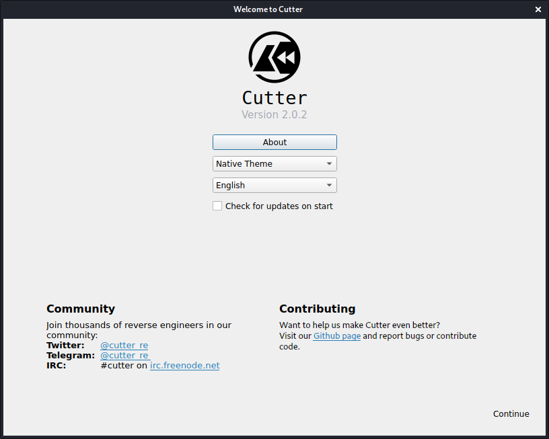Visit the irc.freenode.net link
Image resolution: width=549 pixels, height=439 pixels.
pos(184,366)
